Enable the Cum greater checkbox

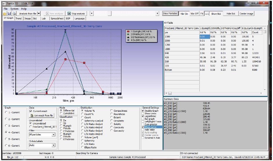(x=143, y=124)
